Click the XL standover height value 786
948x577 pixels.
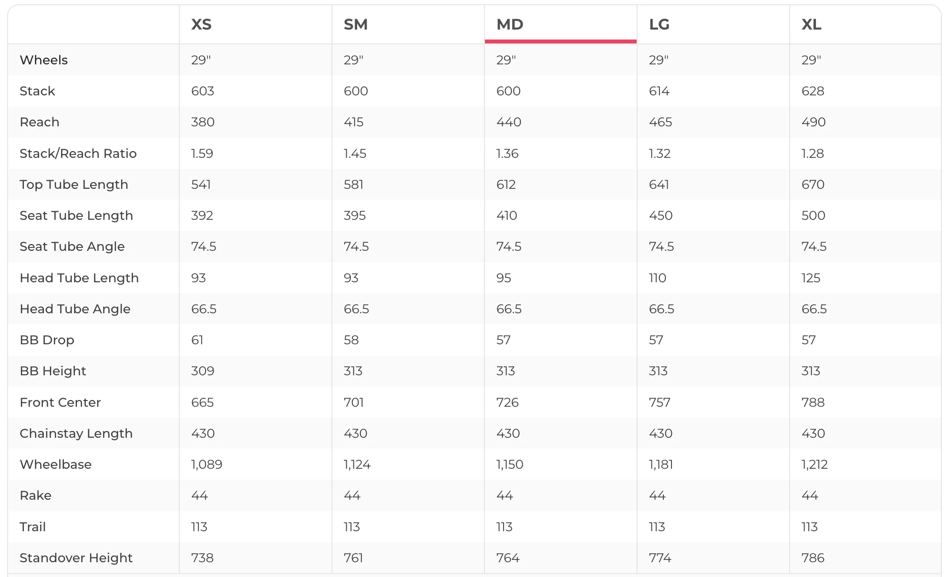pyautogui.click(x=813, y=558)
